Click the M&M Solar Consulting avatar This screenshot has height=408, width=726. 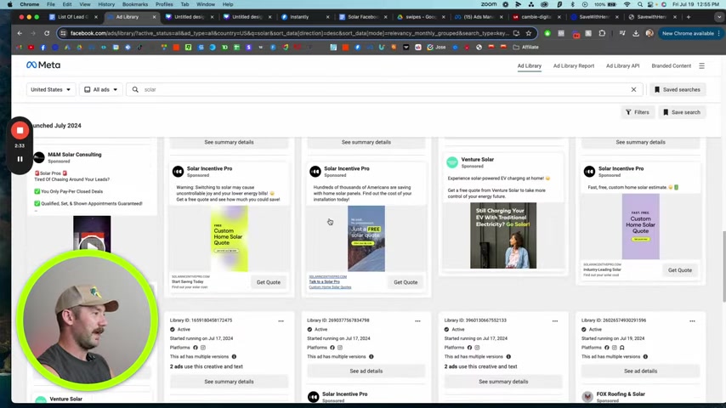[x=39, y=157]
